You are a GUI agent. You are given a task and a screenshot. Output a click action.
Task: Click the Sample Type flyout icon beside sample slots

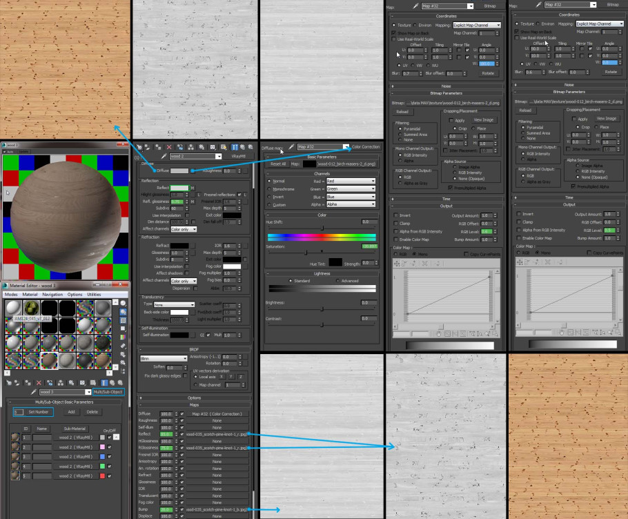click(123, 303)
